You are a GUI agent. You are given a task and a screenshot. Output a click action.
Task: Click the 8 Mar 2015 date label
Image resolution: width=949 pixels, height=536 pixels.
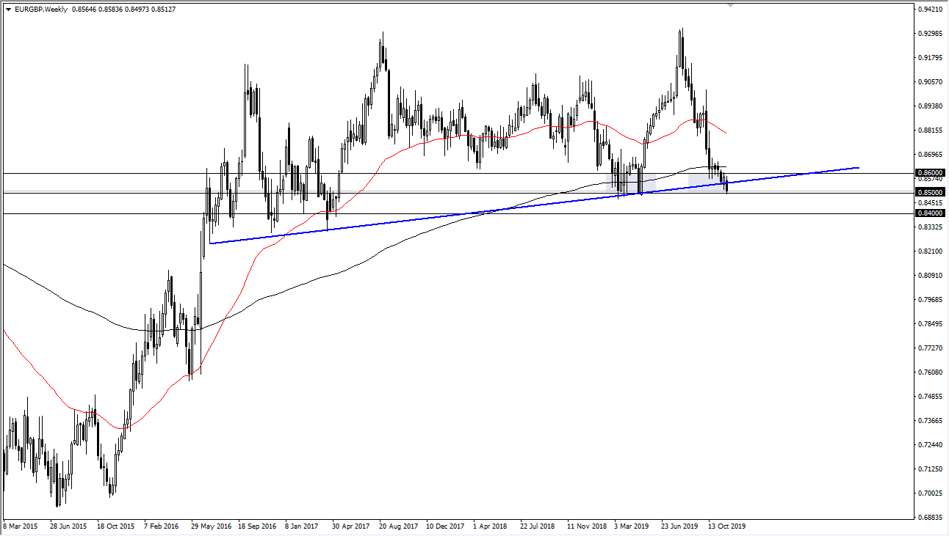click(21, 526)
